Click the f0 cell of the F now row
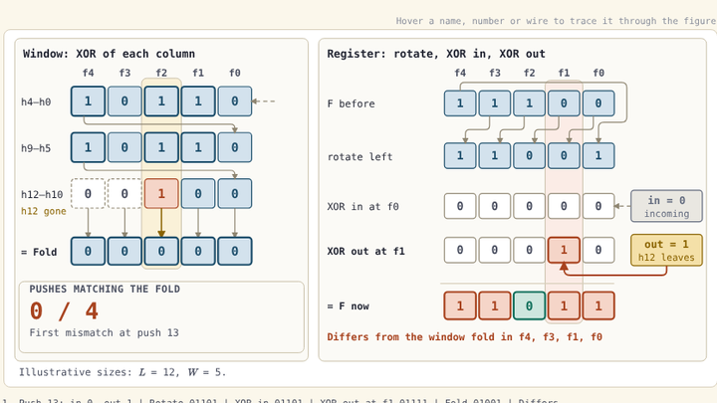The height and width of the screenshot is (403, 717). tap(598, 305)
